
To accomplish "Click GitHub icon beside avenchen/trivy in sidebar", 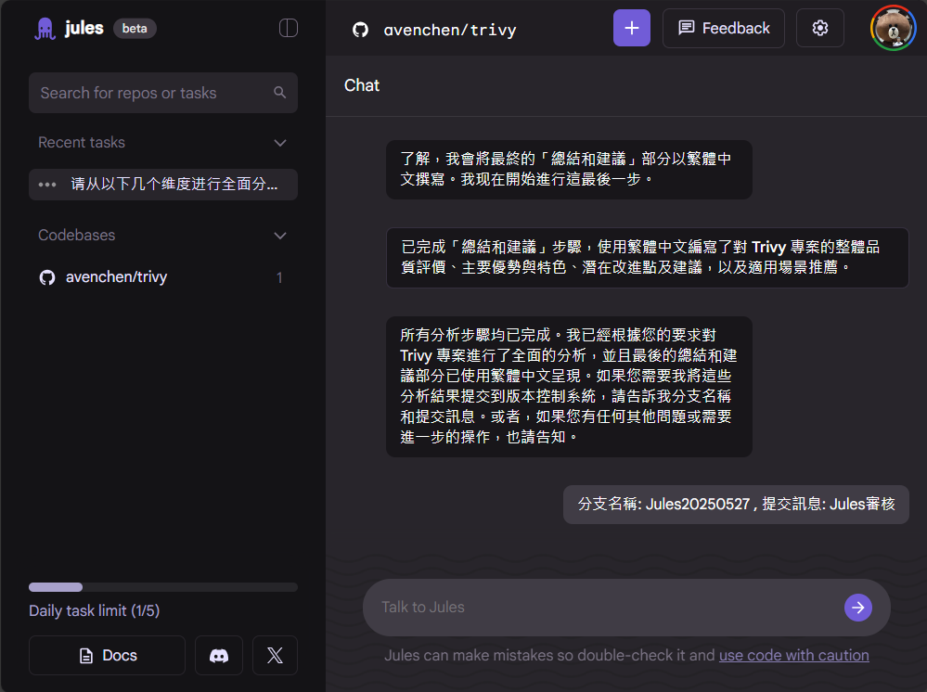I will coord(47,277).
